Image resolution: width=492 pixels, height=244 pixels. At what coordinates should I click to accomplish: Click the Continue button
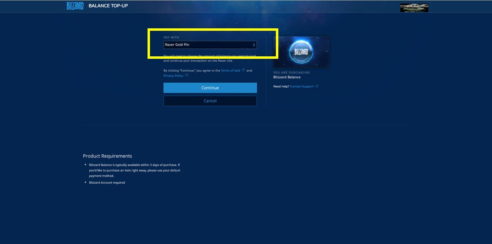210,88
